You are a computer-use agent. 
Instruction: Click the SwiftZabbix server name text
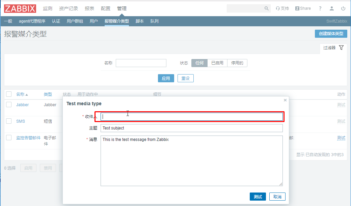tap(337, 21)
